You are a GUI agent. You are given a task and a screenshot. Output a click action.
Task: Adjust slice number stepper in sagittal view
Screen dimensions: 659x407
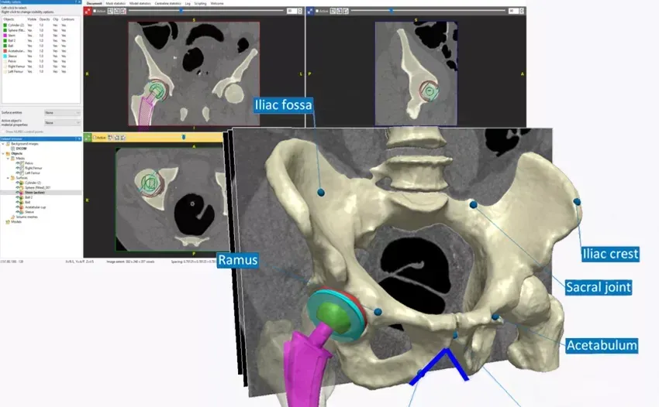522,12
